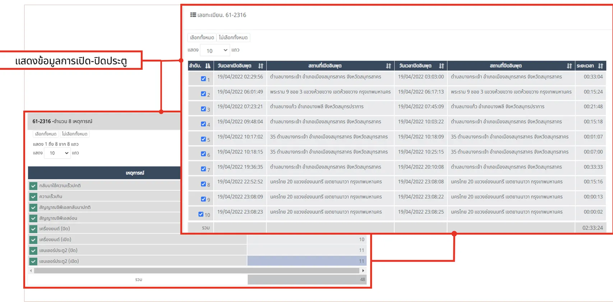Click sort icon on สถานที่เปิดอินพุต header
This screenshot has height=302, width=613.
click(388, 66)
